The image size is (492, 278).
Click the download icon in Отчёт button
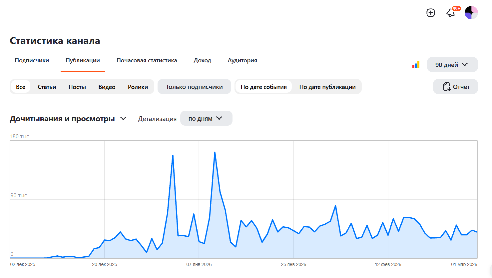447,87
